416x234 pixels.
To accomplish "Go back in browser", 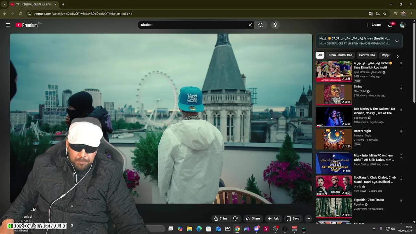I will point(5,14).
